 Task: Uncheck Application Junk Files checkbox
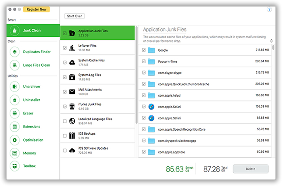(65, 33)
